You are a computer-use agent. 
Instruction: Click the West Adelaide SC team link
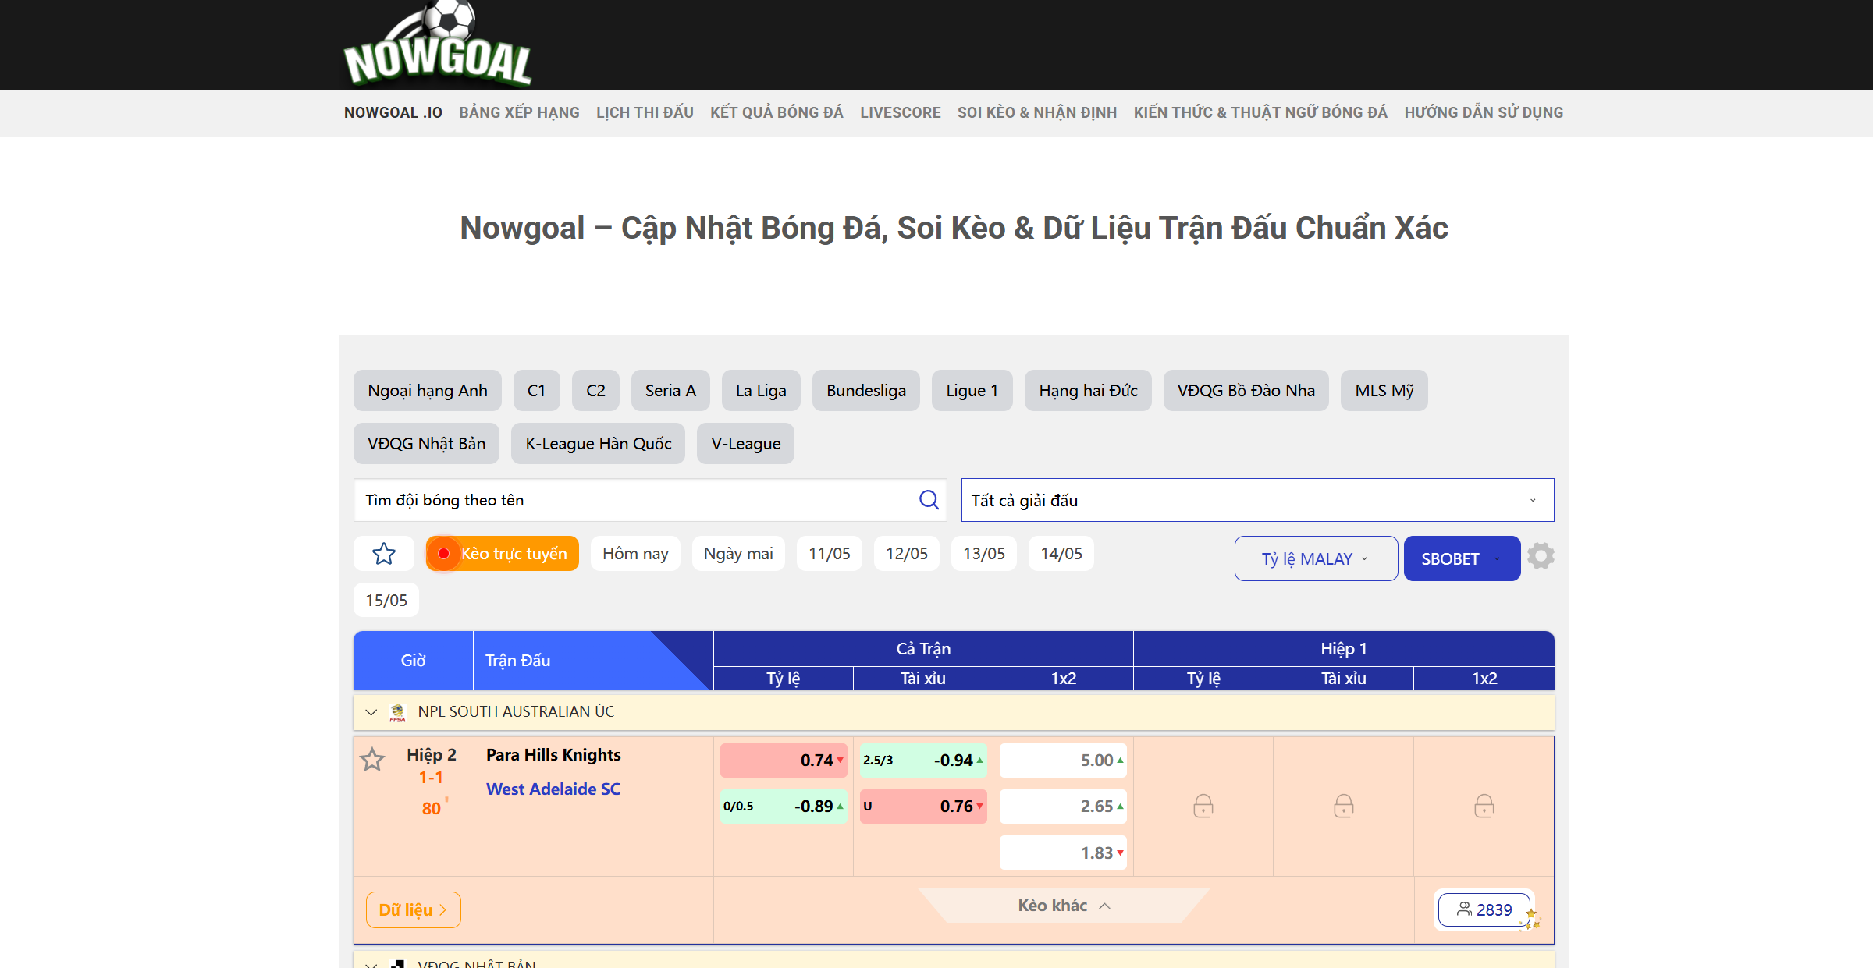point(553,789)
